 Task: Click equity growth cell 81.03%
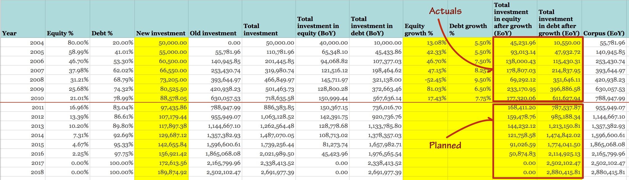pyautogui.click(x=425, y=89)
